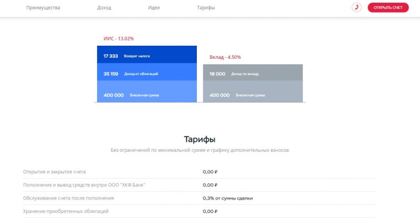420x218 pixels.
Task: Go to Идеи section
Action: (x=154, y=8)
